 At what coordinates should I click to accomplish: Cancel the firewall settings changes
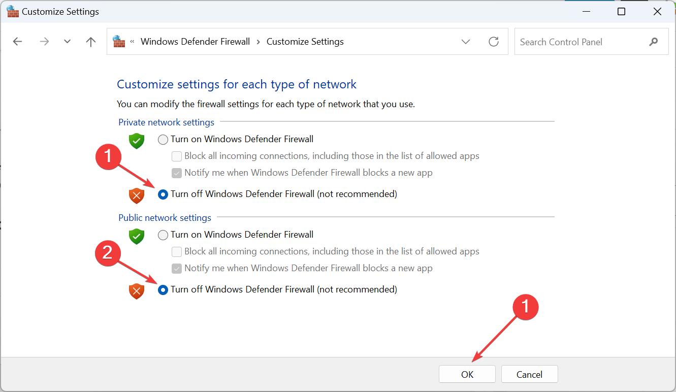(529, 374)
